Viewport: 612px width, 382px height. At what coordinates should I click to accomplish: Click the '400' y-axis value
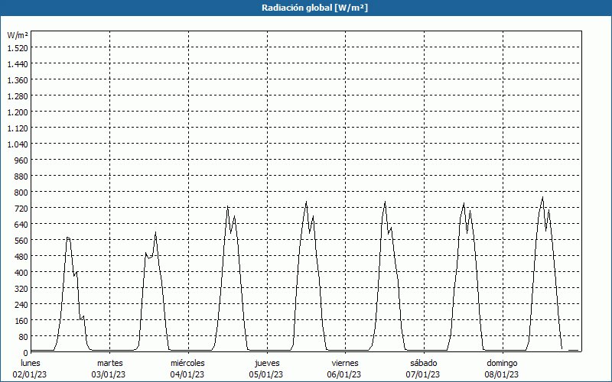[x=21, y=272]
